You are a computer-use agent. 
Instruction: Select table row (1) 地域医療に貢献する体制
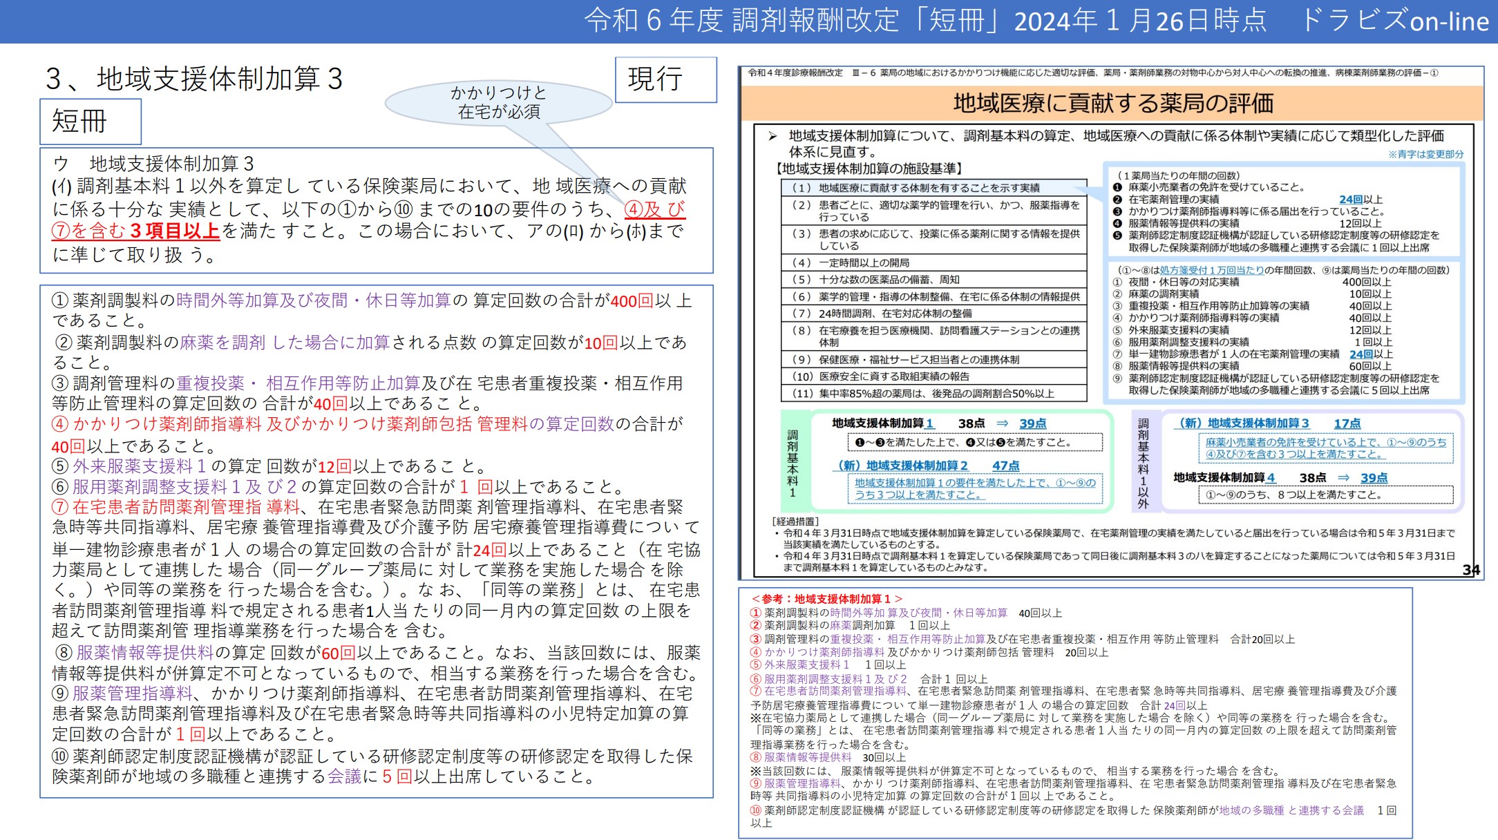tap(933, 188)
